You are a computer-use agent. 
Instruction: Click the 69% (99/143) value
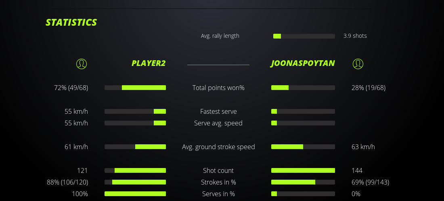[370, 182]
